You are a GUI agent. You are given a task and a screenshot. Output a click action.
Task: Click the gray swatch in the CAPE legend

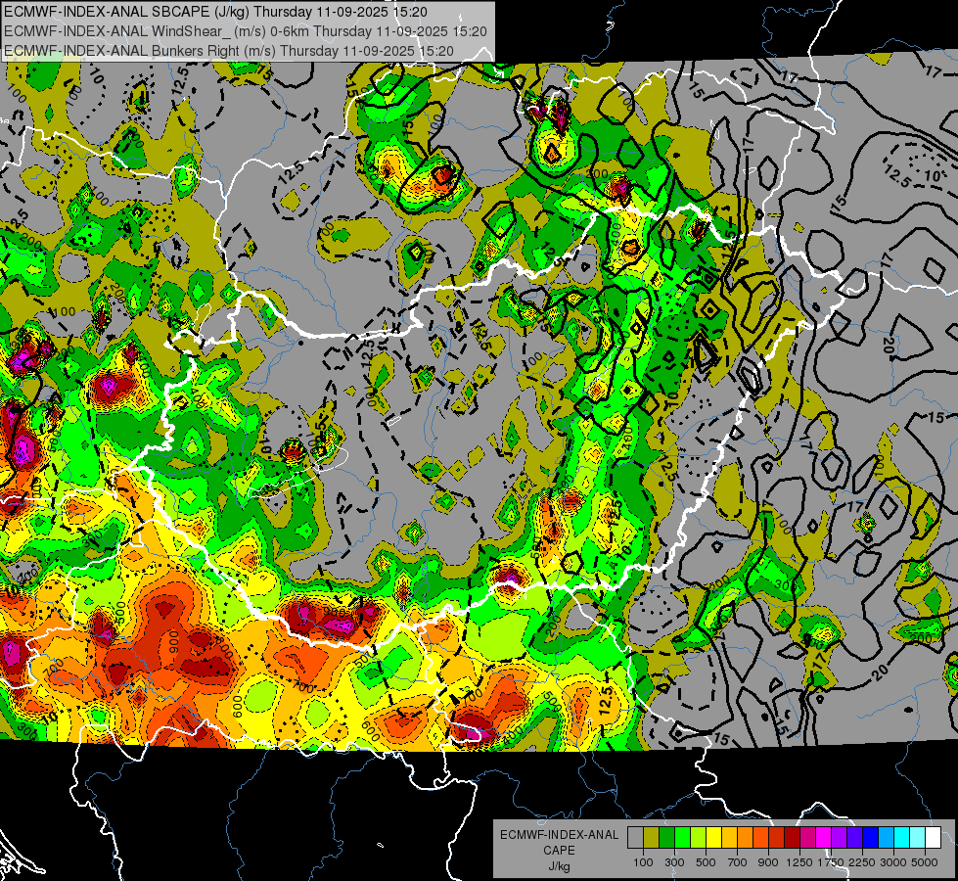click(635, 838)
